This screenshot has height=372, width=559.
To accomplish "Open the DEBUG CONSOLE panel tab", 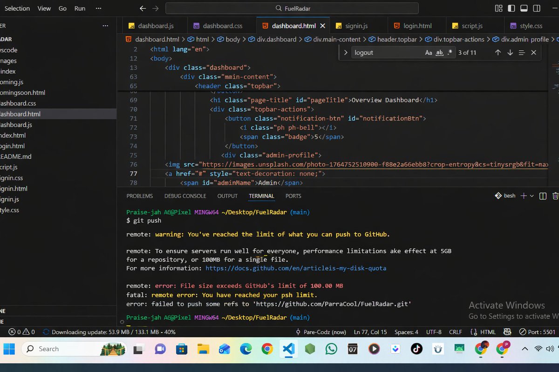I will pos(185,196).
